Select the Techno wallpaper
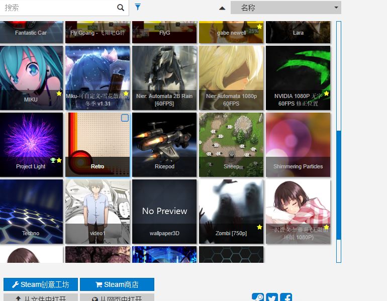 31,212
